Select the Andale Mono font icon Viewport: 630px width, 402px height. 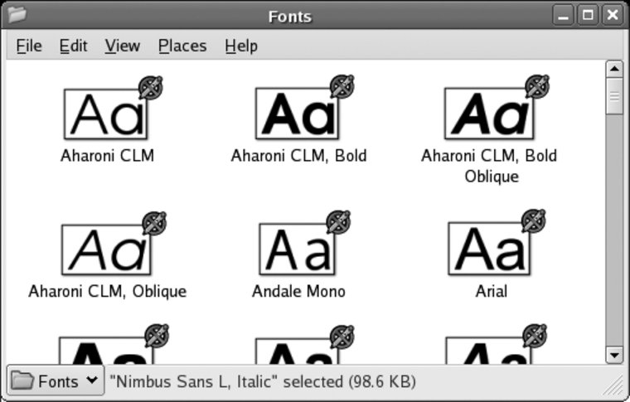(298, 249)
